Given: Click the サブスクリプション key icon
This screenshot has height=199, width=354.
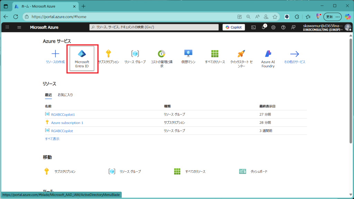Looking at the screenshot, I should click(108, 54).
